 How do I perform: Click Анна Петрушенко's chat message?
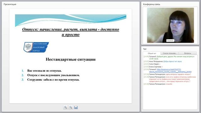pos(163,62)
